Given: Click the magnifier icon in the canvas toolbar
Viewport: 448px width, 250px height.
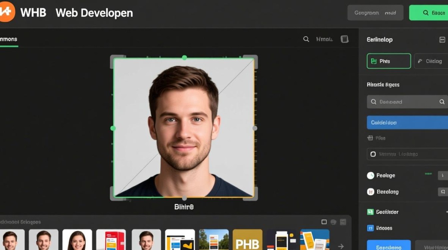Looking at the screenshot, I should [x=306, y=39].
